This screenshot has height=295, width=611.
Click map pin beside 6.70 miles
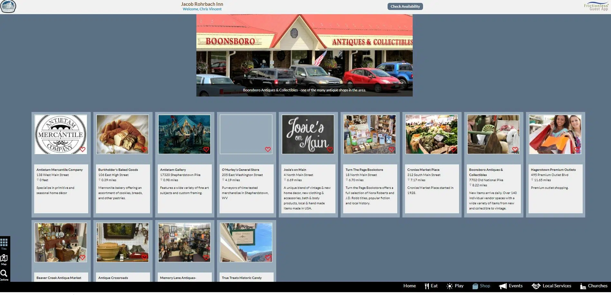(347, 180)
